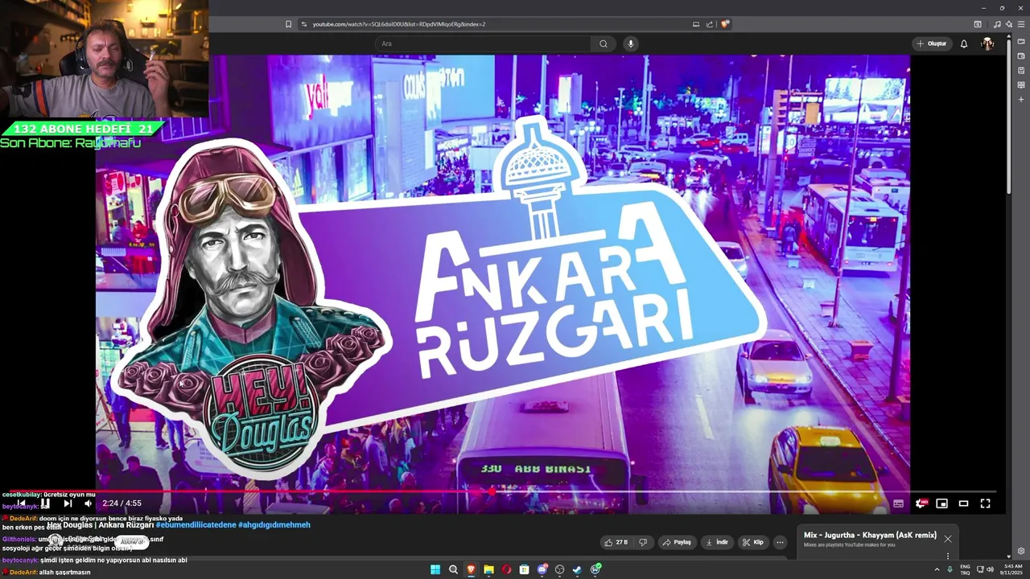The height and width of the screenshot is (579, 1030).
Task: Open the sidebar settings gear icon
Action: pyautogui.click(x=1021, y=551)
